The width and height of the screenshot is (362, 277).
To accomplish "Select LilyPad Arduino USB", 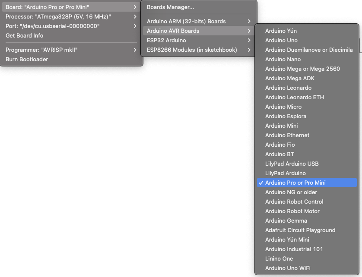I will (307, 164).
